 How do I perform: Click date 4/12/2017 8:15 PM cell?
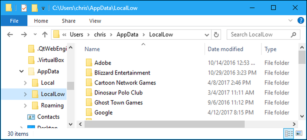(231, 113)
